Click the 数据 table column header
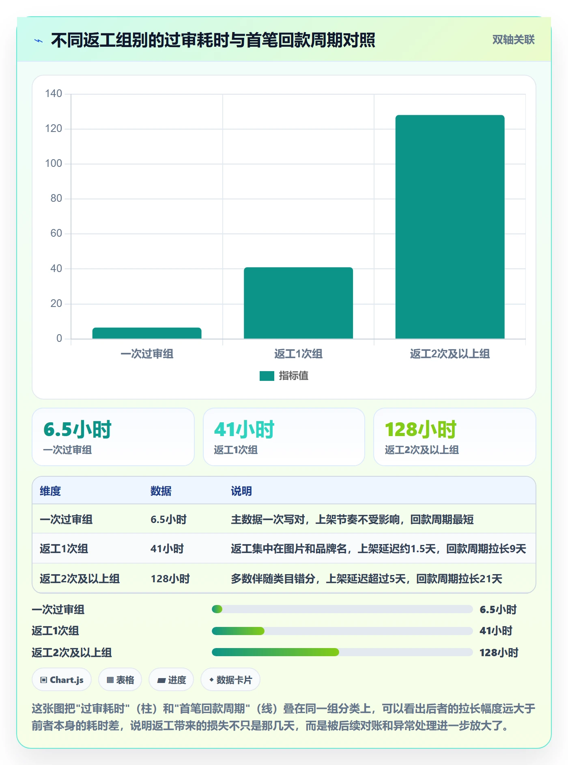This screenshot has width=568, height=765. click(161, 491)
